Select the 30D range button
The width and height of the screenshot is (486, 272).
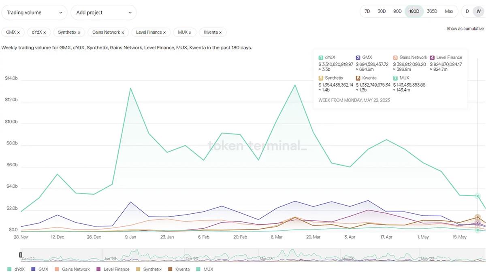382,11
